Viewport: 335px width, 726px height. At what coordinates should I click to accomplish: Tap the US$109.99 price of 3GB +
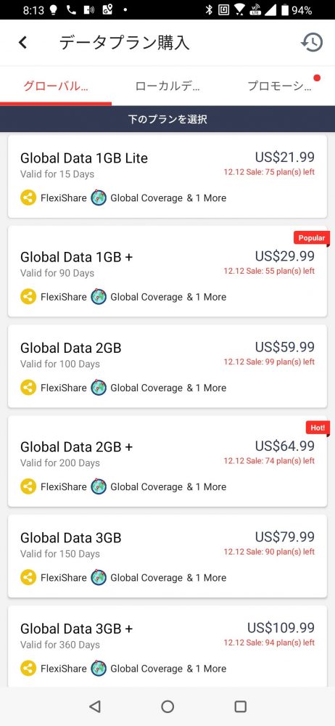pos(281,627)
